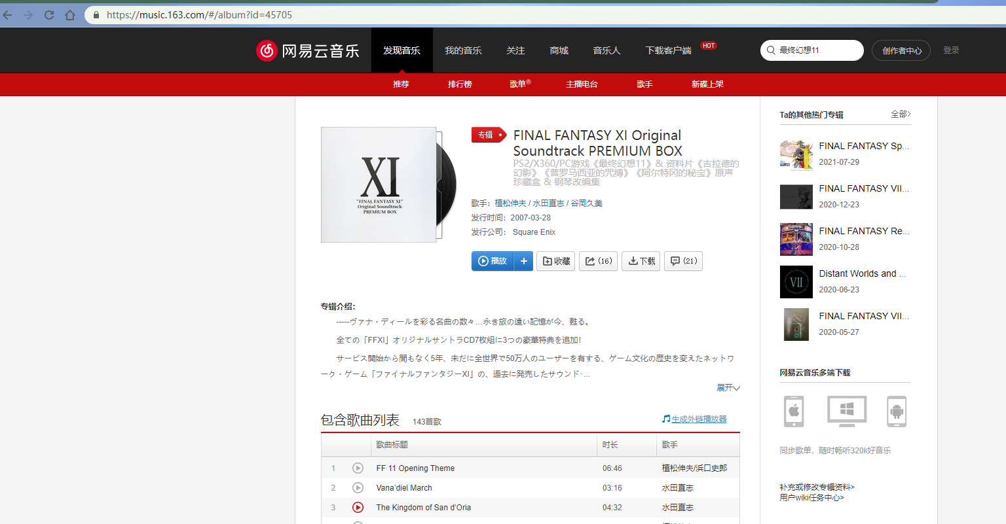Play track 1 FF 11 Opening Theme
The width and height of the screenshot is (1006, 524).
358,468
